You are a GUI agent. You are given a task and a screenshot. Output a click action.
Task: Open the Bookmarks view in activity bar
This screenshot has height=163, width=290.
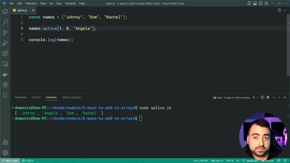tap(5, 95)
